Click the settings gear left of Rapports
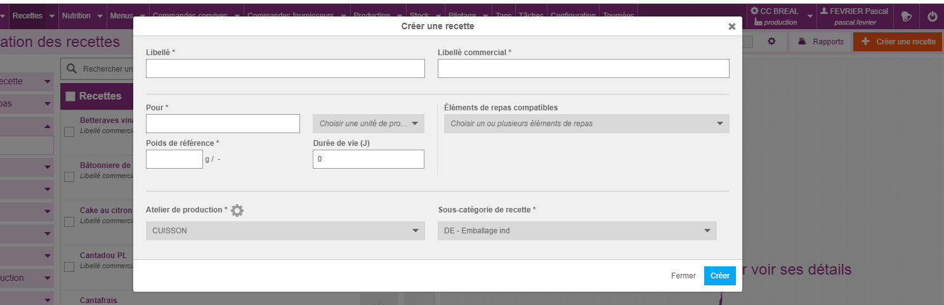Viewport: 944px width, 305px height. 771,41
